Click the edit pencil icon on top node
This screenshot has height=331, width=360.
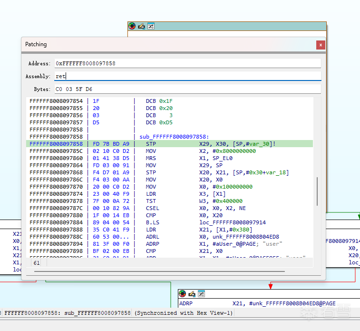[x=141, y=26]
